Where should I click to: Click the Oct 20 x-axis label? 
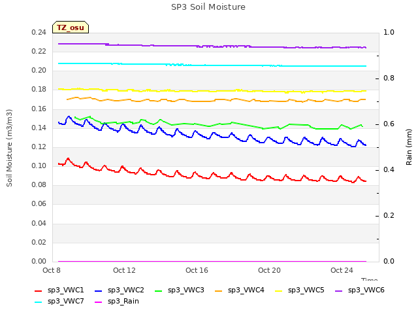coord(269,270)
